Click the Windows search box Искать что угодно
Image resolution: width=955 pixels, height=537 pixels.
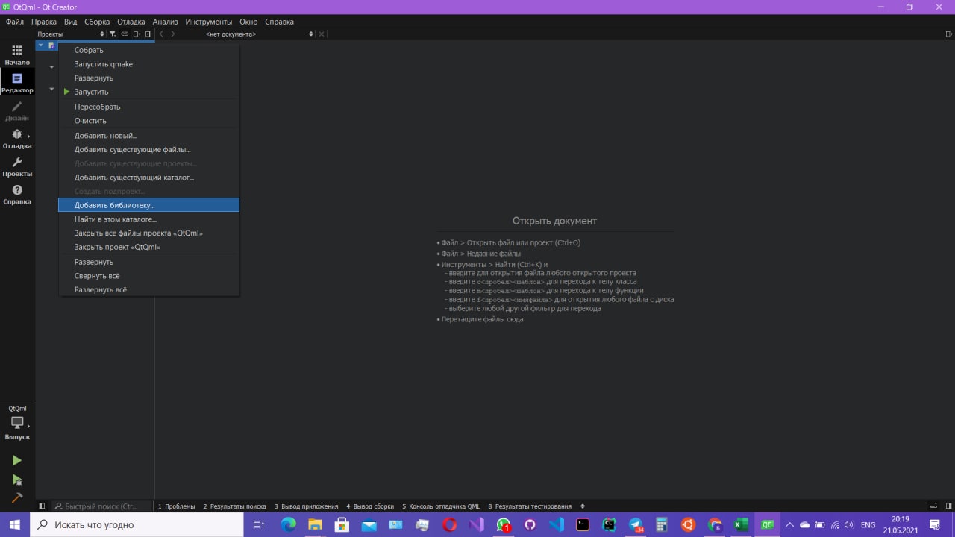[x=137, y=524]
